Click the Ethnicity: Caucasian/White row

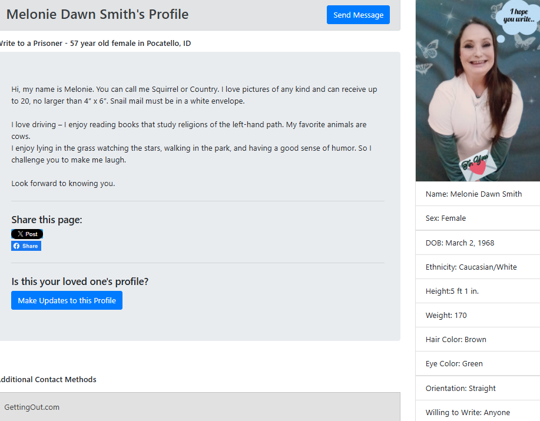[x=478, y=267]
